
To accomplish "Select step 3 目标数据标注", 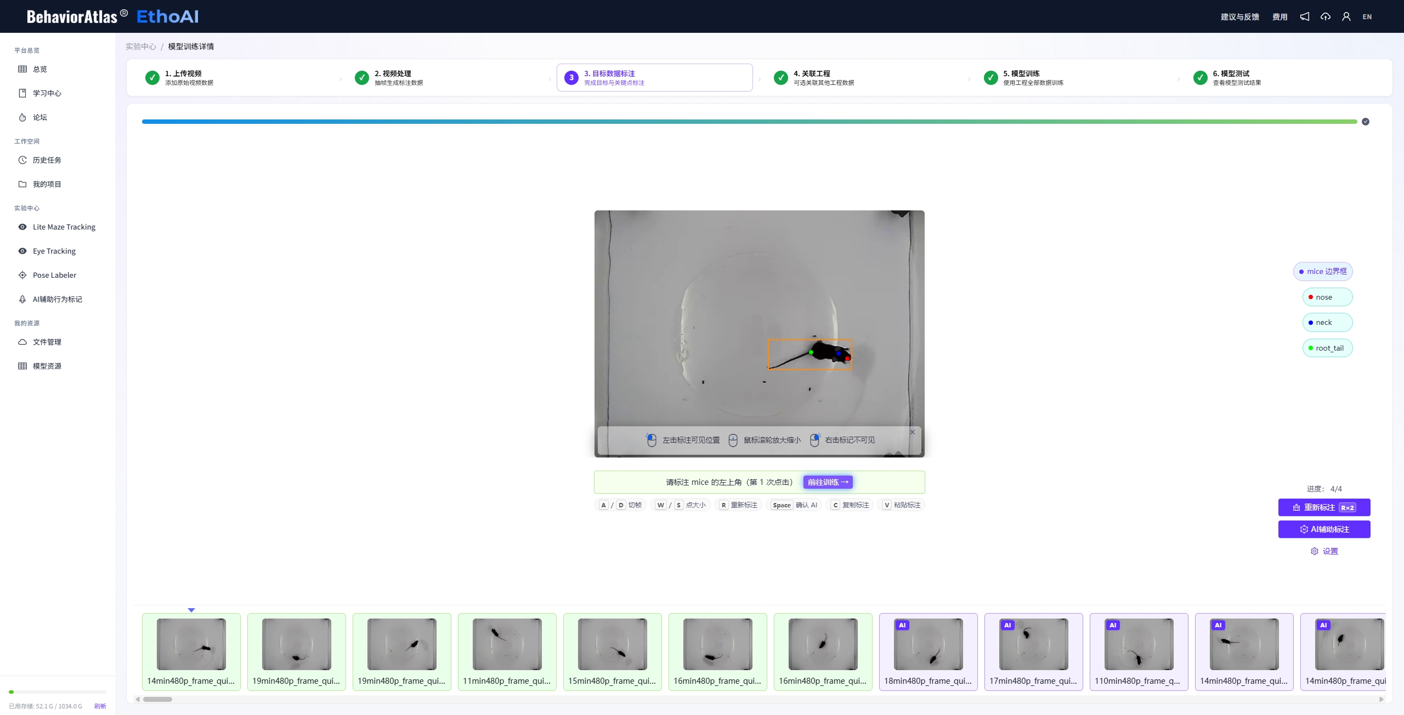I will (x=654, y=78).
